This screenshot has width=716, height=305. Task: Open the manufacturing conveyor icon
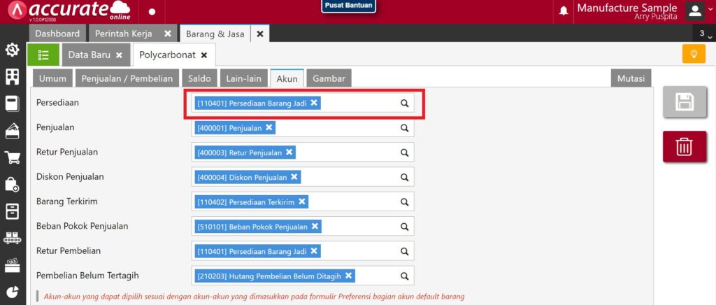click(x=13, y=238)
